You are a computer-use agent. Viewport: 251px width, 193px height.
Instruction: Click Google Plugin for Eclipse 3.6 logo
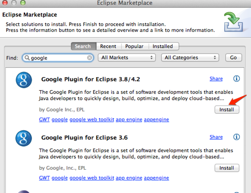click(x=24, y=138)
